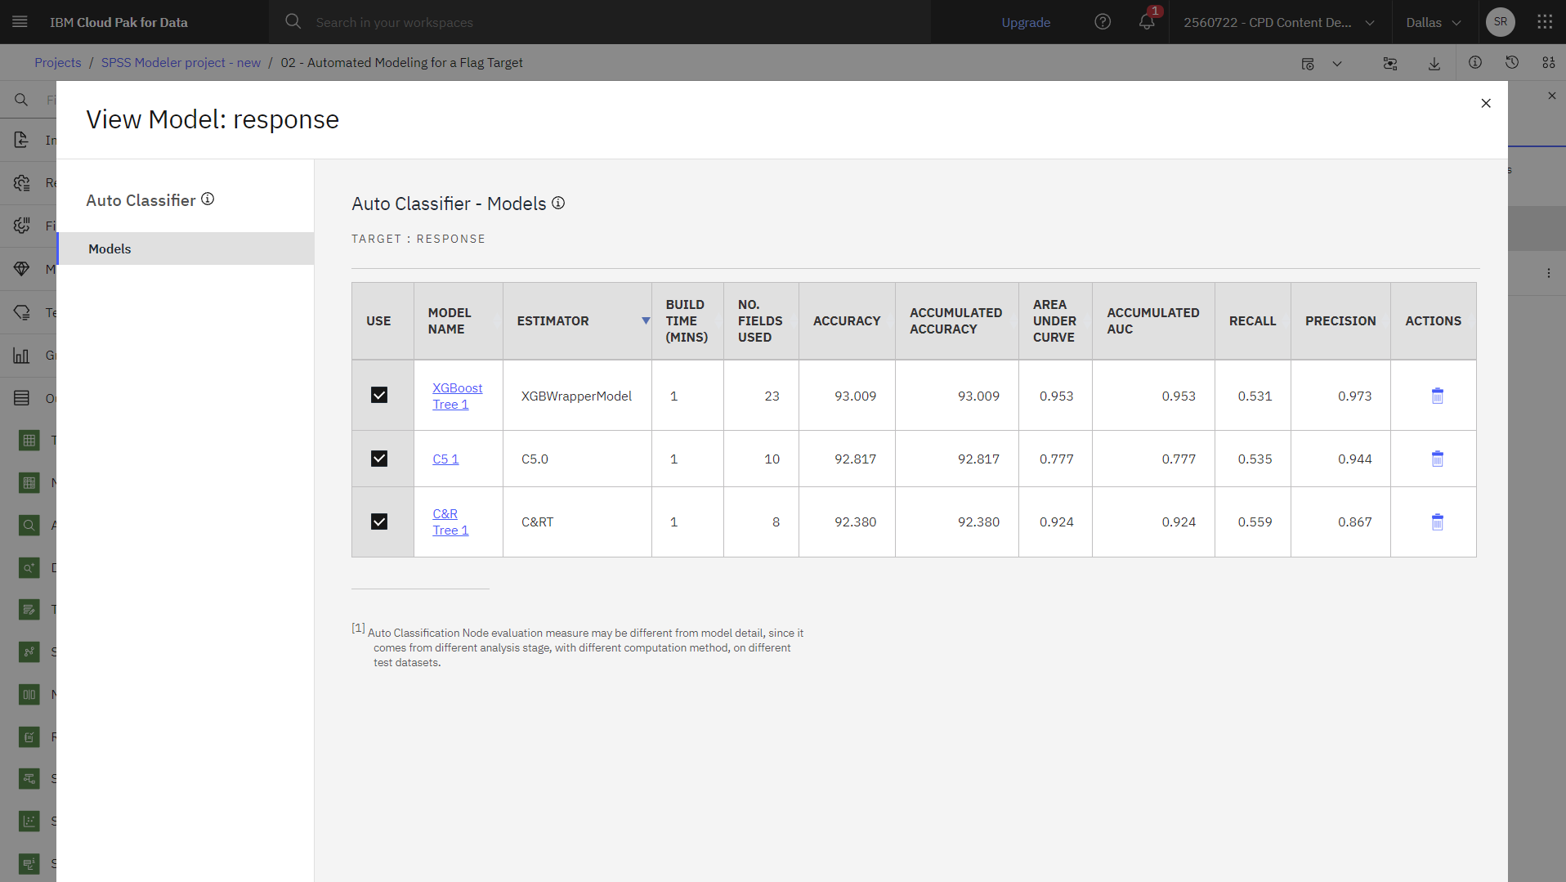
Task: Click the Area Under Curve column header
Action: tap(1054, 320)
